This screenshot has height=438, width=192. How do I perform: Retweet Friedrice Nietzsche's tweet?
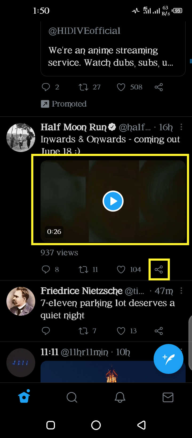point(83,331)
